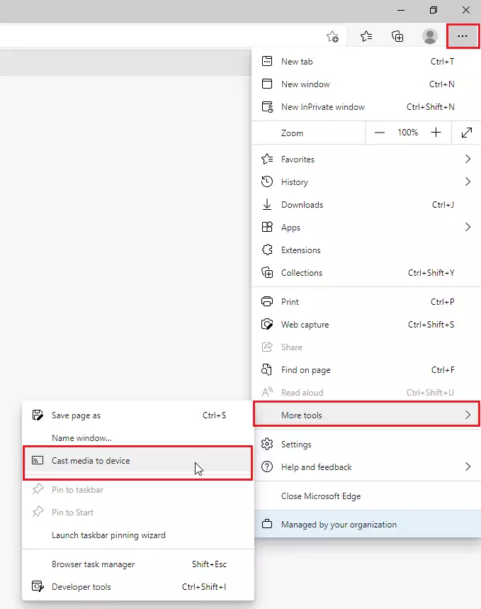Viewport: 481px width, 609px height.
Task: Choose Find on page entry
Action: click(x=366, y=370)
